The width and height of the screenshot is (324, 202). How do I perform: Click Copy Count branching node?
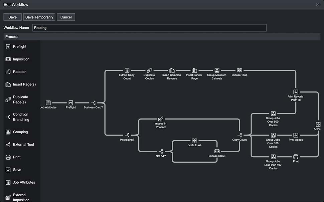pyautogui.click(x=239, y=135)
